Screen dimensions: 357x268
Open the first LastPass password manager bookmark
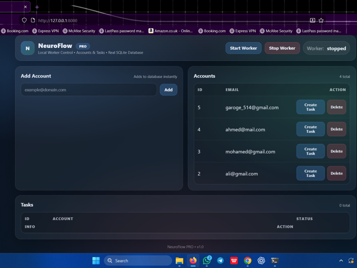(122, 31)
